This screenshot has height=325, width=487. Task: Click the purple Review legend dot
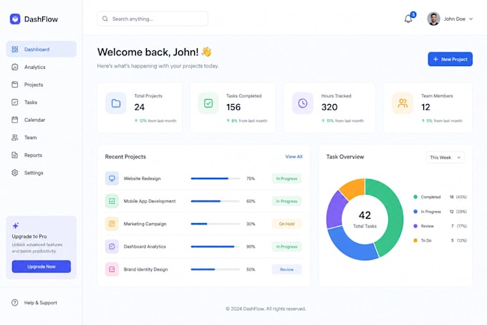coord(415,226)
